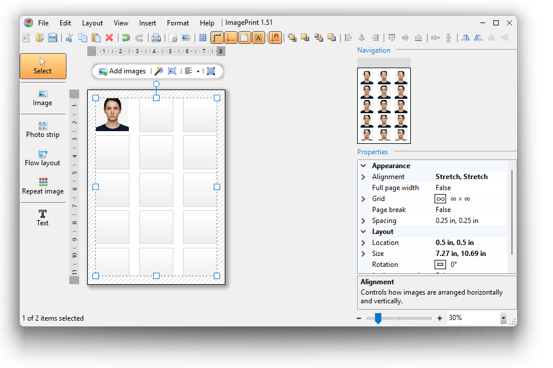Open the Layout menu
Screen dimensions: 553x368
[x=92, y=23]
